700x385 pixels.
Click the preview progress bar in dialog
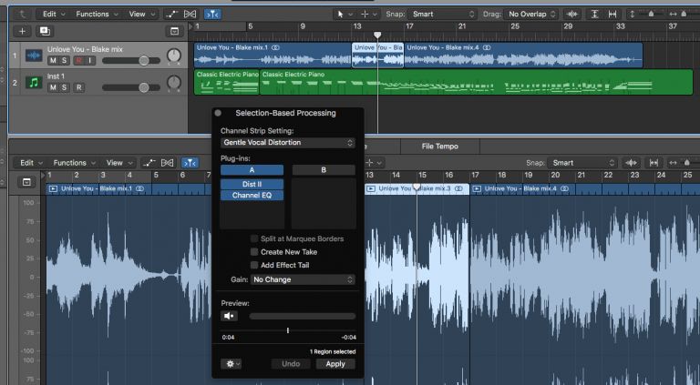(303, 316)
